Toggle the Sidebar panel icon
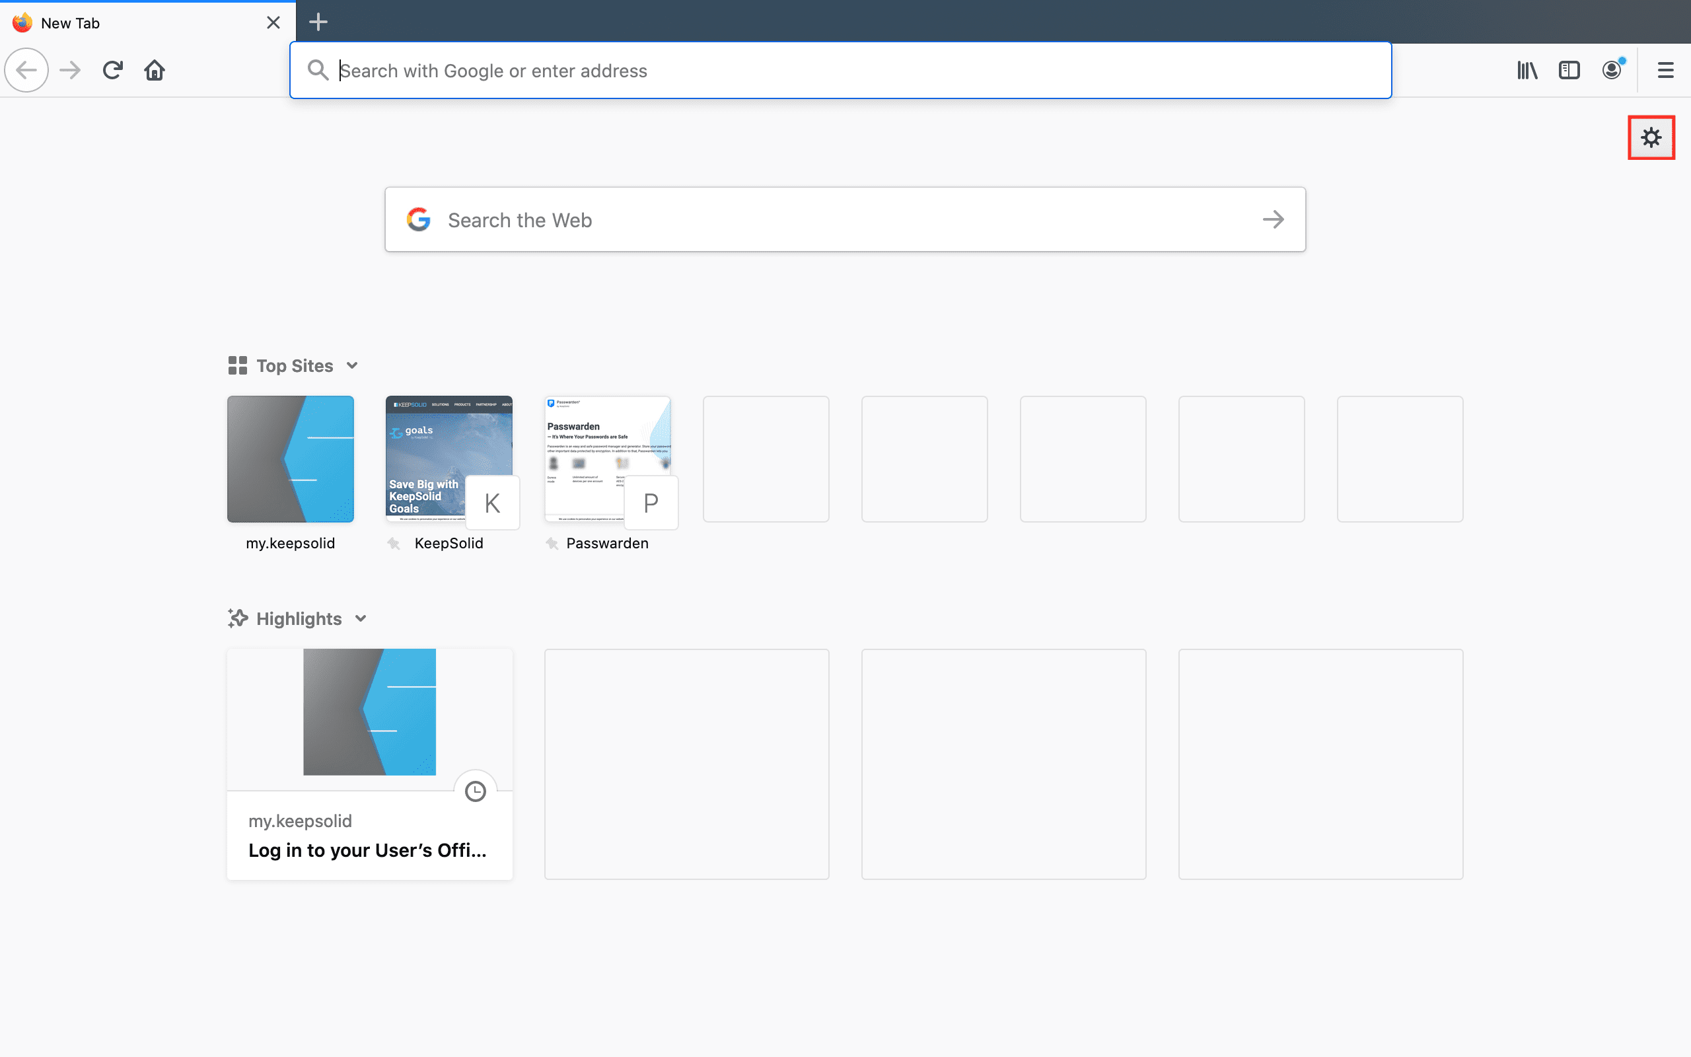 click(x=1569, y=69)
